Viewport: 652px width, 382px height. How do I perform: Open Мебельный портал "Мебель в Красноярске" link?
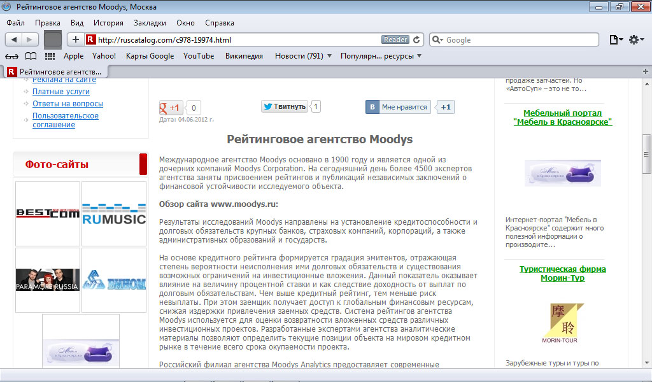563,117
